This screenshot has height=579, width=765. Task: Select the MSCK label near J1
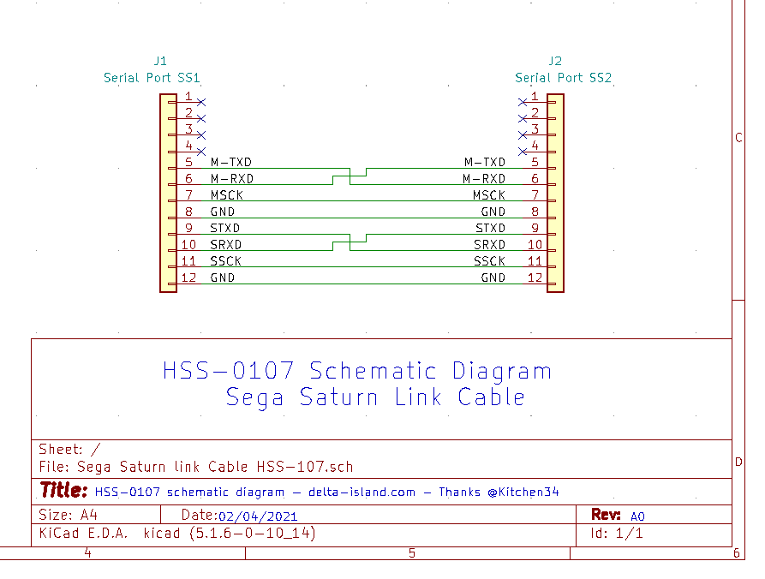pyautogui.click(x=227, y=195)
